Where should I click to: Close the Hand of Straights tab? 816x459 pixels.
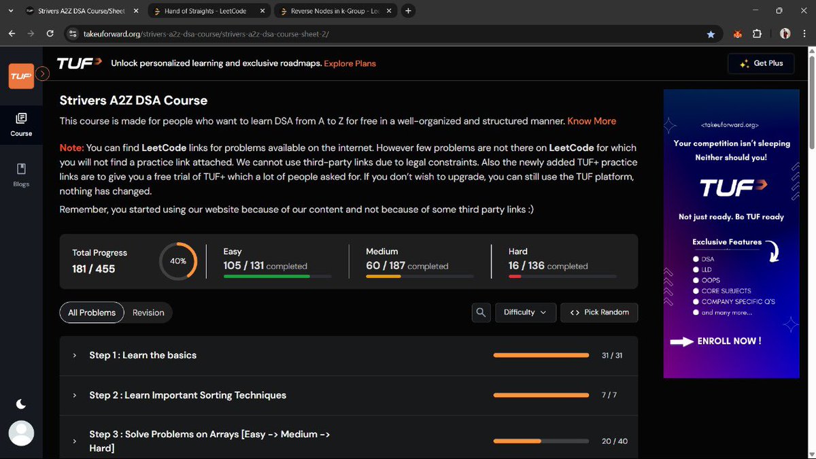click(262, 11)
